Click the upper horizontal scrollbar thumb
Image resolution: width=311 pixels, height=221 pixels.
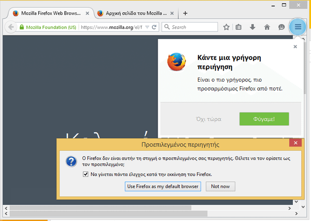101,208
